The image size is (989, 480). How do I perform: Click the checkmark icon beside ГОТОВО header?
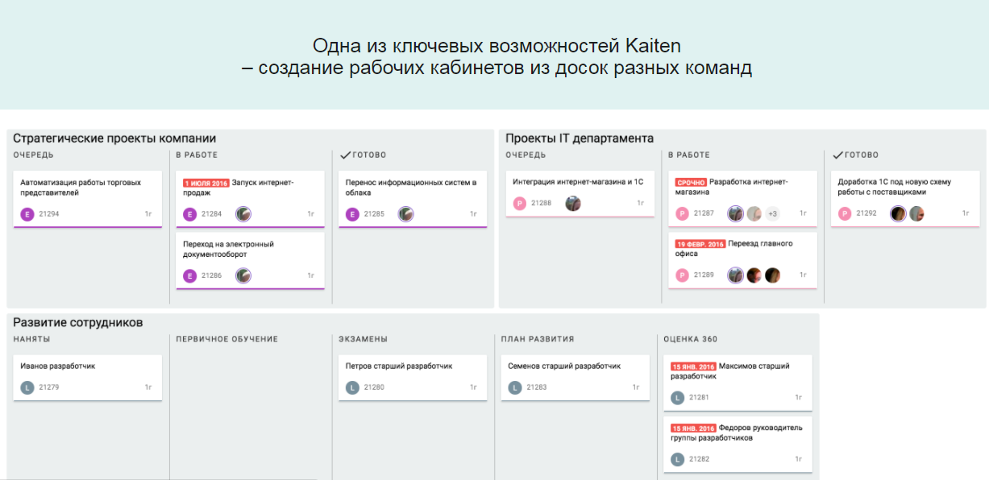tap(343, 155)
